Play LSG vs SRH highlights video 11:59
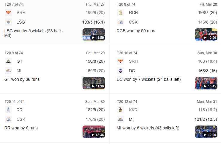This screenshot has height=144, width=221. [x=94, y=35]
